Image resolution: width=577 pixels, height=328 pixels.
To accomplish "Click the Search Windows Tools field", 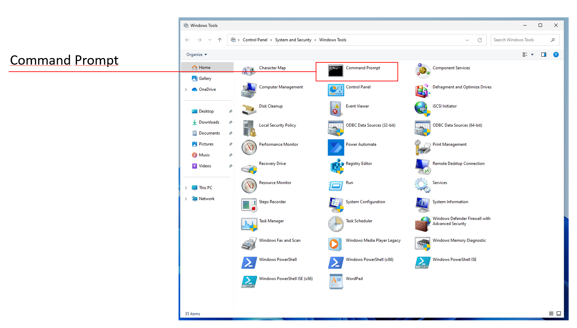I will pos(520,40).
